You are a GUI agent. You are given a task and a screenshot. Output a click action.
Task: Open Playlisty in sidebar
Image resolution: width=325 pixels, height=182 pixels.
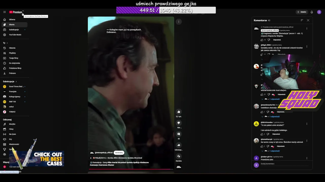click(14, 53)
